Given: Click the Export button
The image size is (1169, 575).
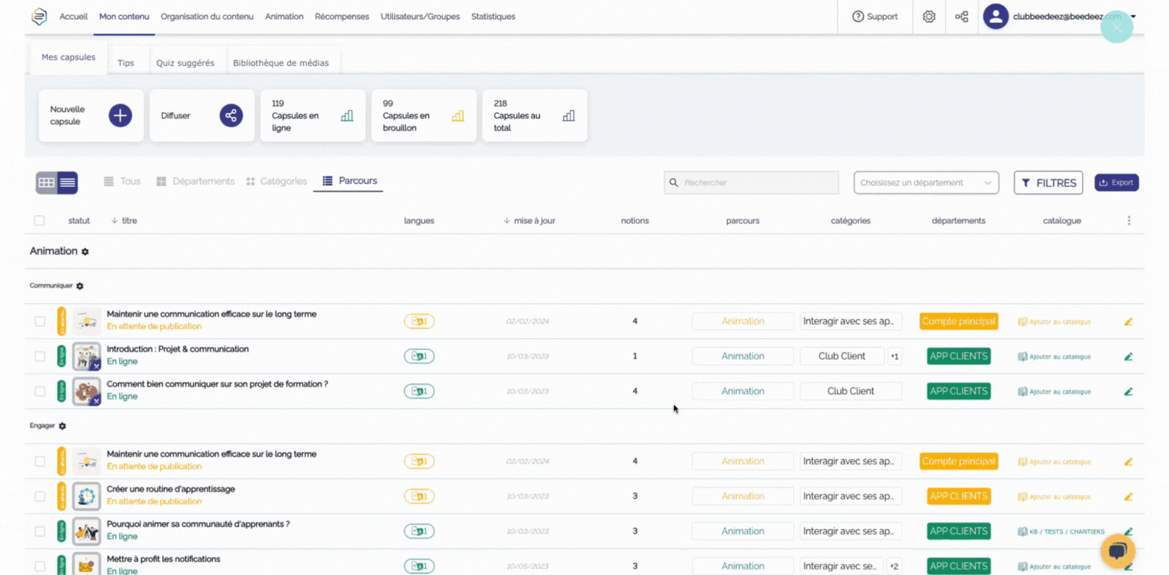Looking at the screenshot, I should coord(1116,183).
